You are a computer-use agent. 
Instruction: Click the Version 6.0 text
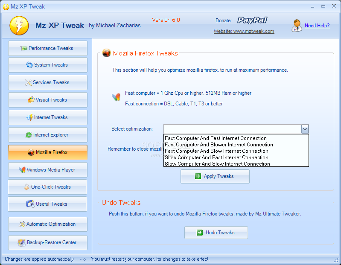coord(166,20)
